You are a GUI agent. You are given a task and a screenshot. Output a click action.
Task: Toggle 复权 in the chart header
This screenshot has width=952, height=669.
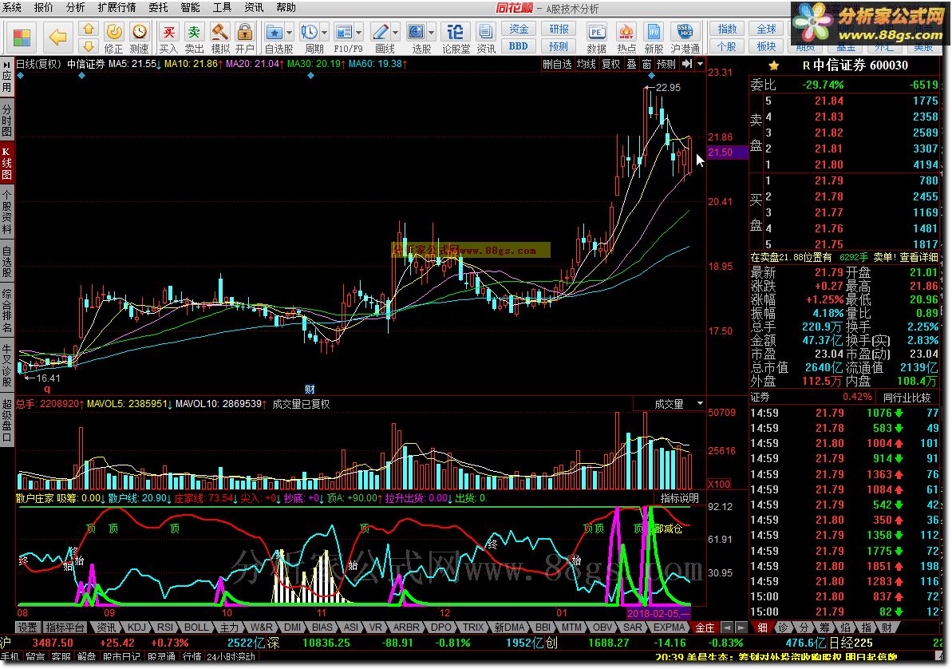611,64
